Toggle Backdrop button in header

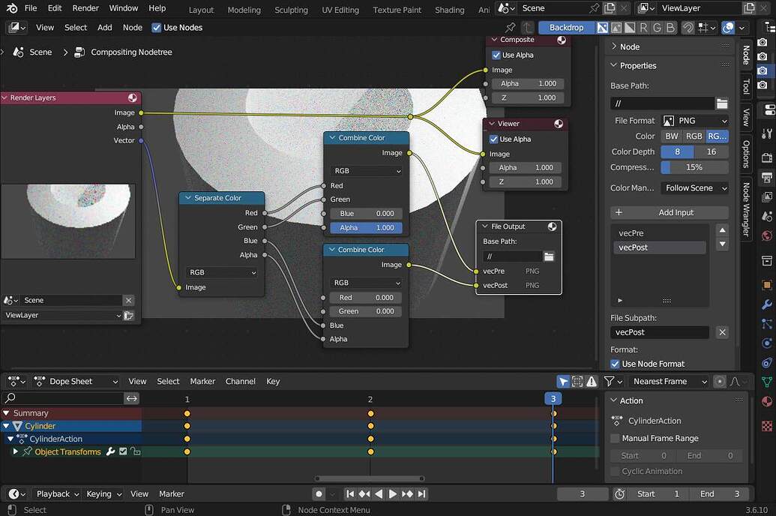point(566,28)
